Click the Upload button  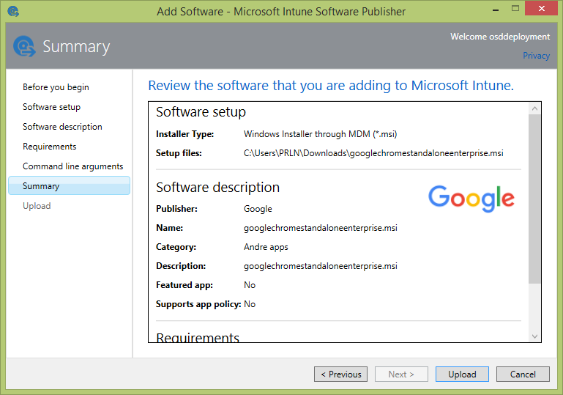462,374
